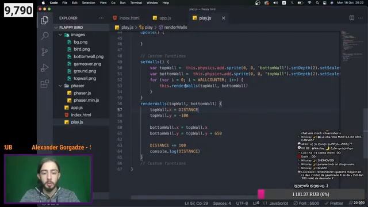Split the editor to the right

(x=351, y=18)
